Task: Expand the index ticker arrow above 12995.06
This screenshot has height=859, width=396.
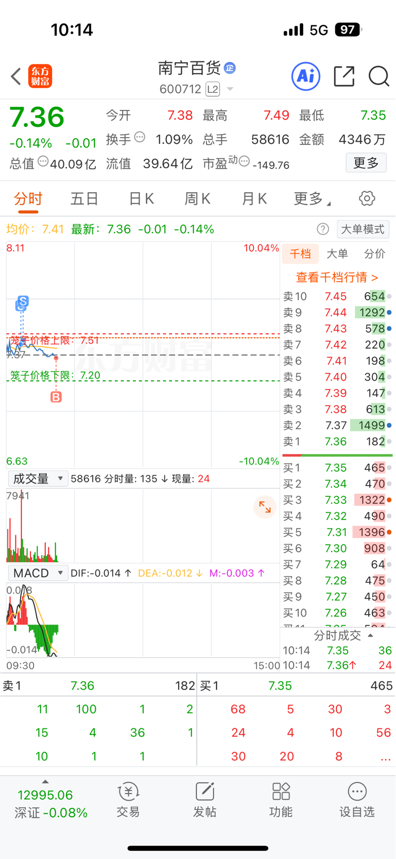Action: pyautogui.click(x=45, y=782)
